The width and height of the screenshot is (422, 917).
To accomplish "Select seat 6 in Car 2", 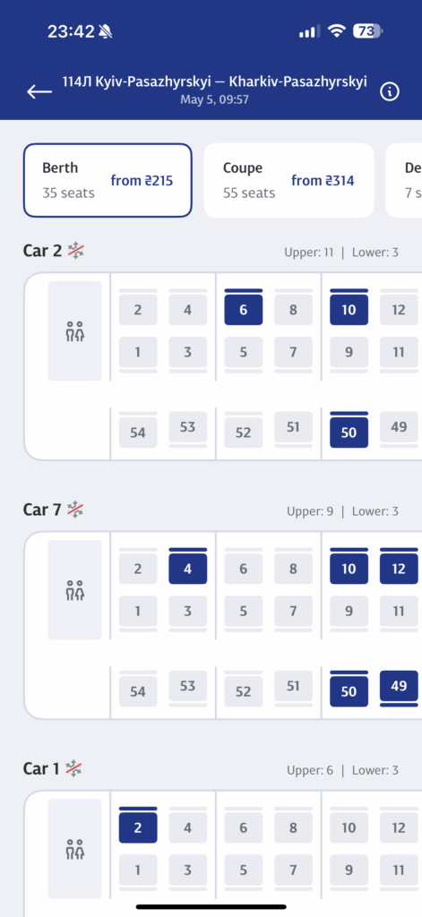I will click(244, 310).
